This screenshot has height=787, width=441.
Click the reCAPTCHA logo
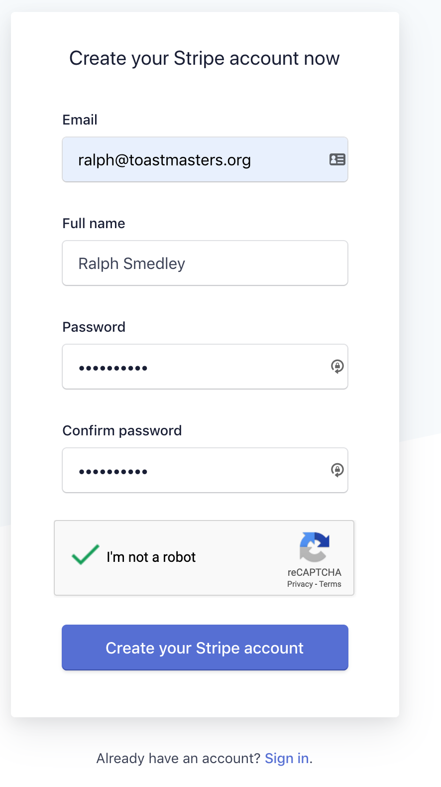click(x=314, y=547)
